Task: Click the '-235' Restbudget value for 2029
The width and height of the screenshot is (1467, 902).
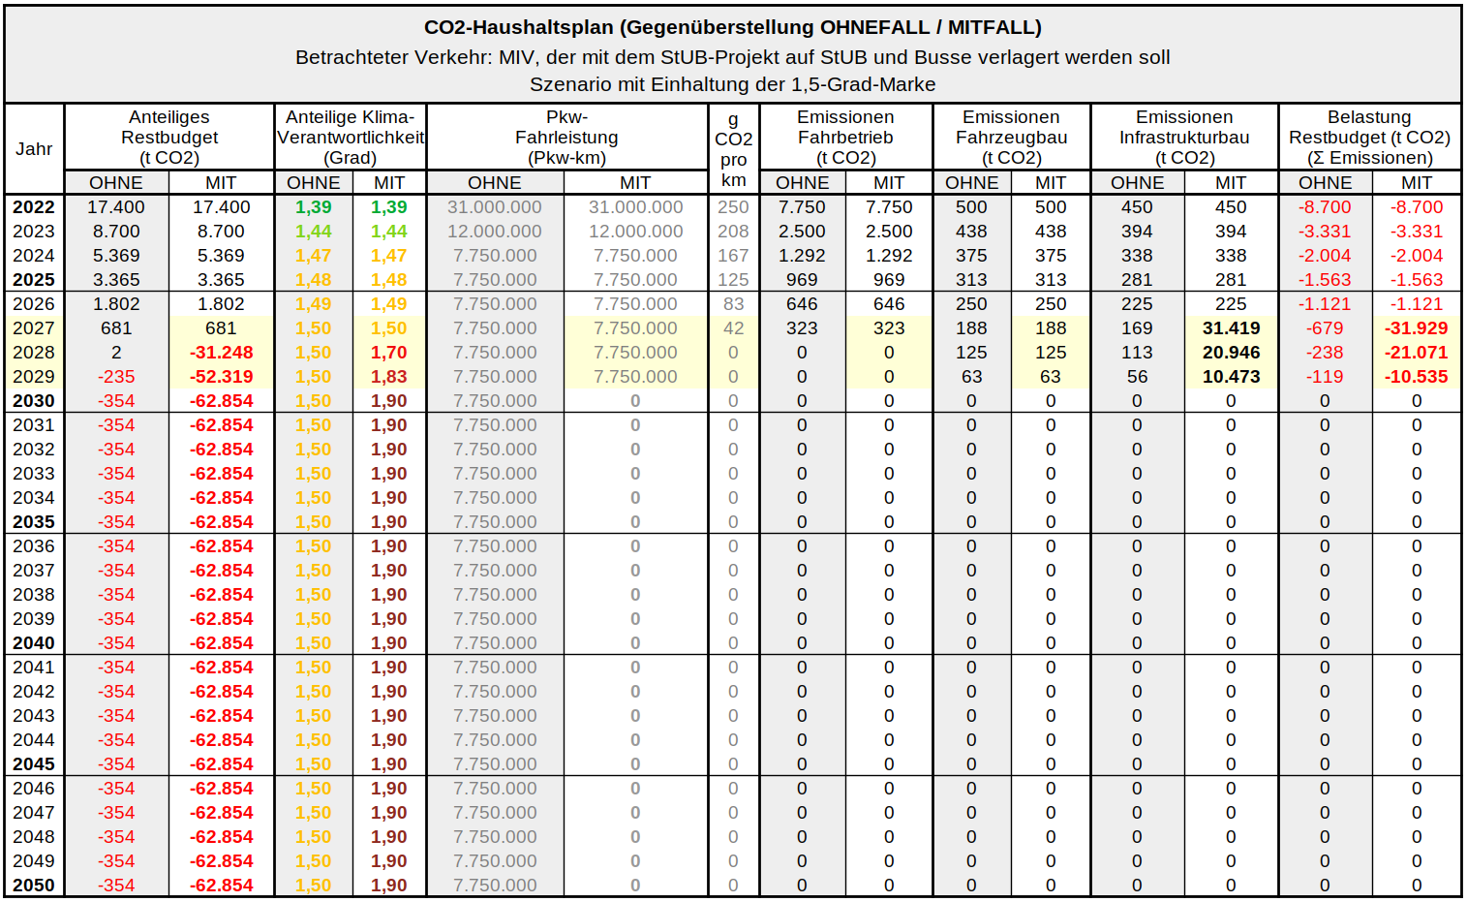Action: 116,377
